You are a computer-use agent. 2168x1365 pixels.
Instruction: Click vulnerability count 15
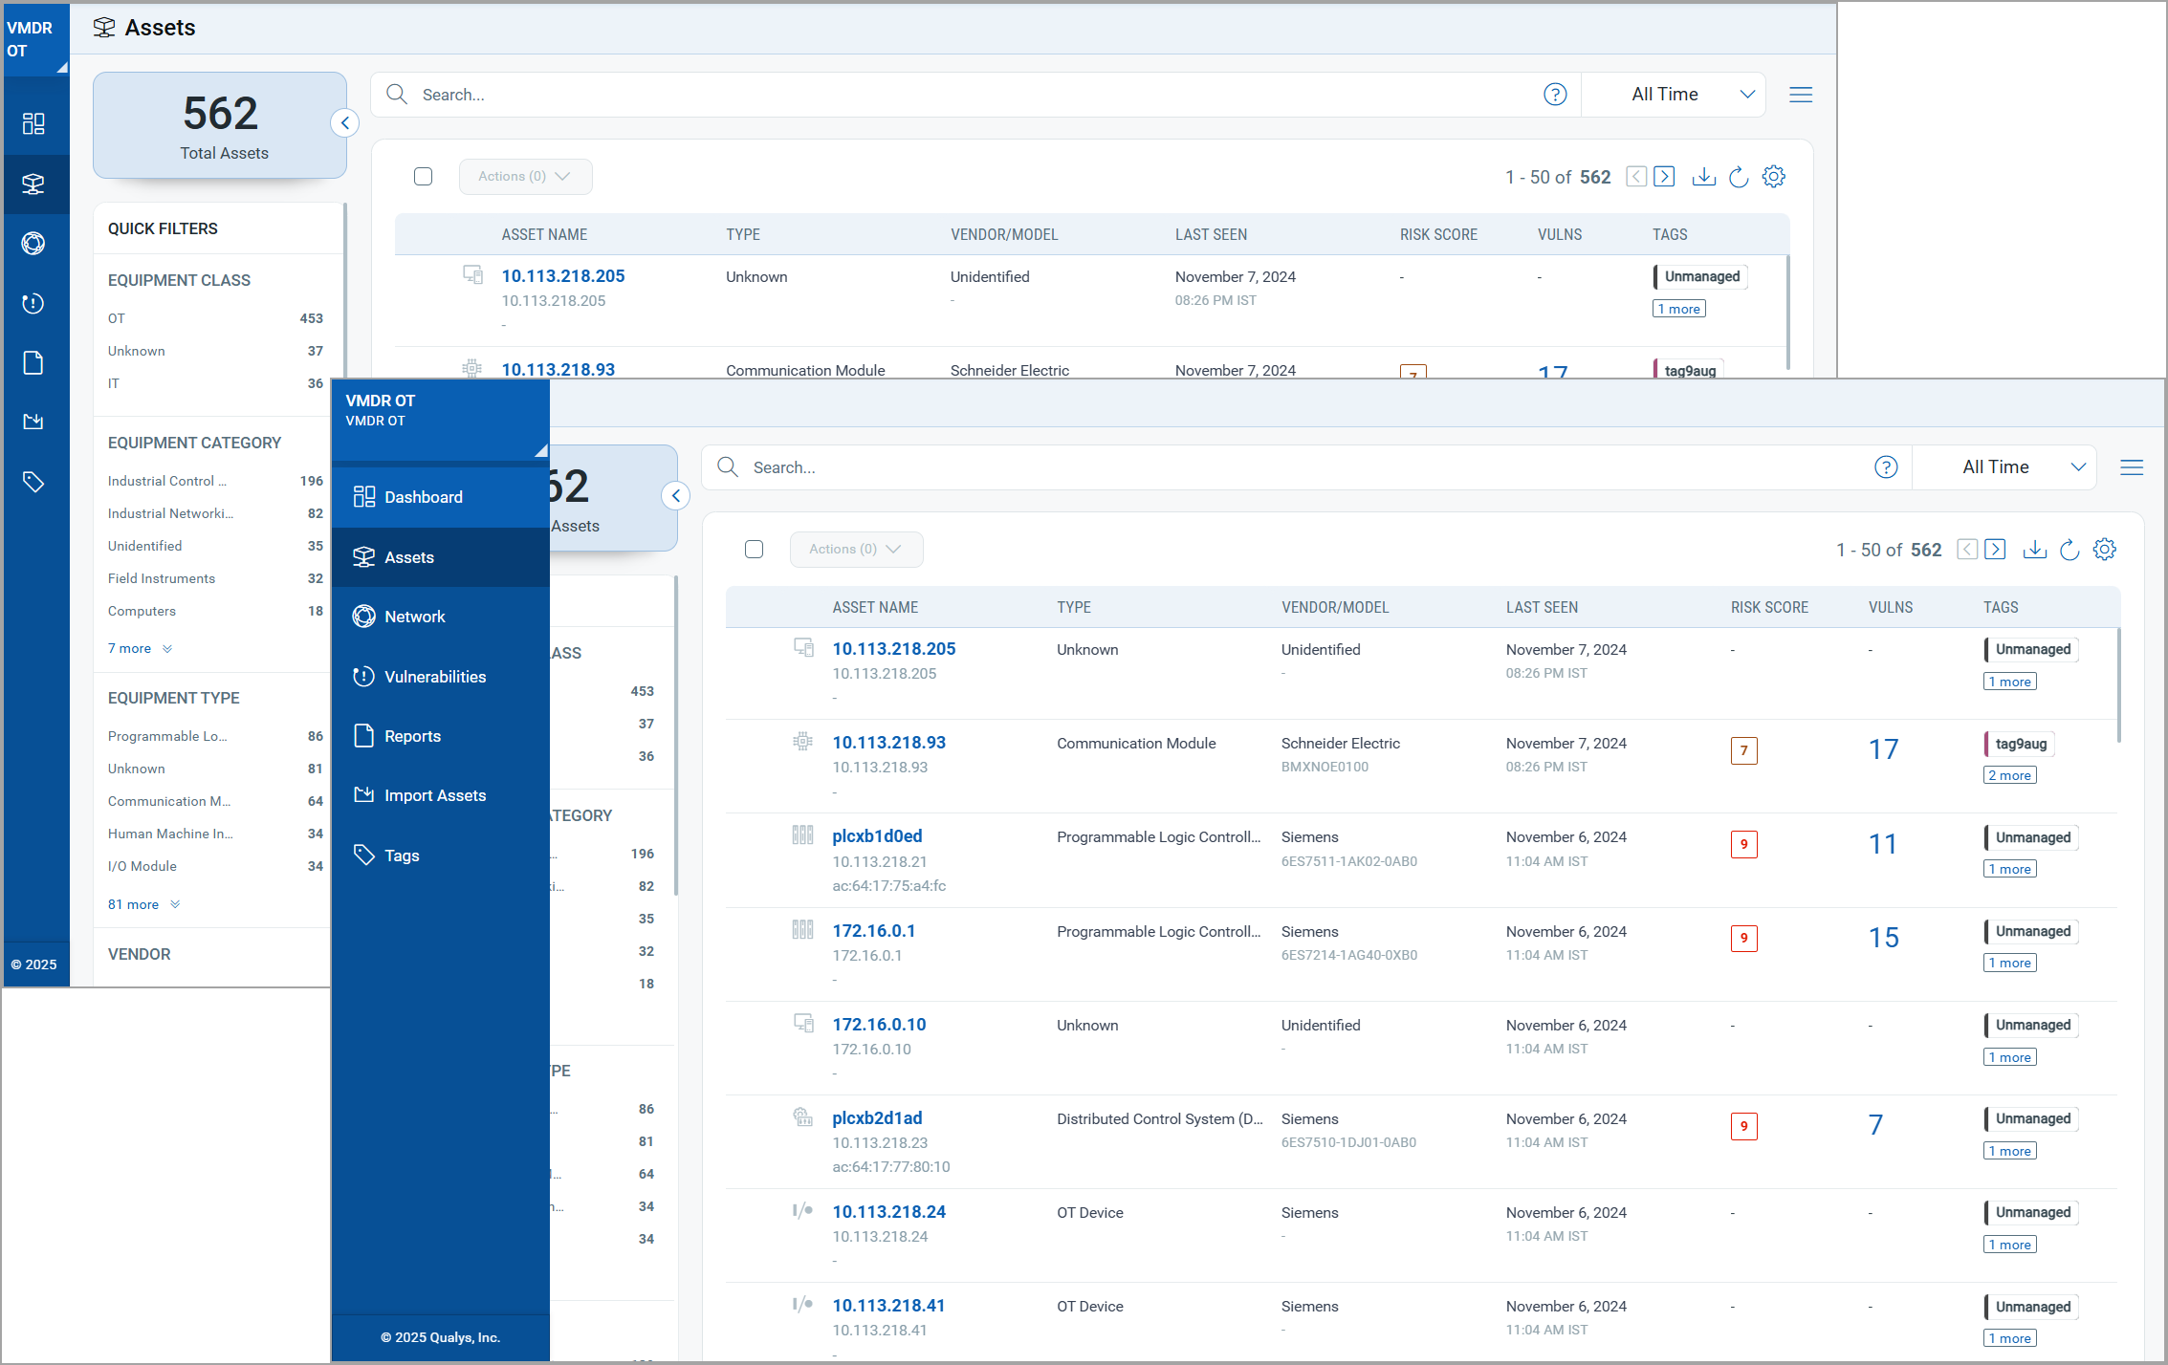[x=1884, y=938]
